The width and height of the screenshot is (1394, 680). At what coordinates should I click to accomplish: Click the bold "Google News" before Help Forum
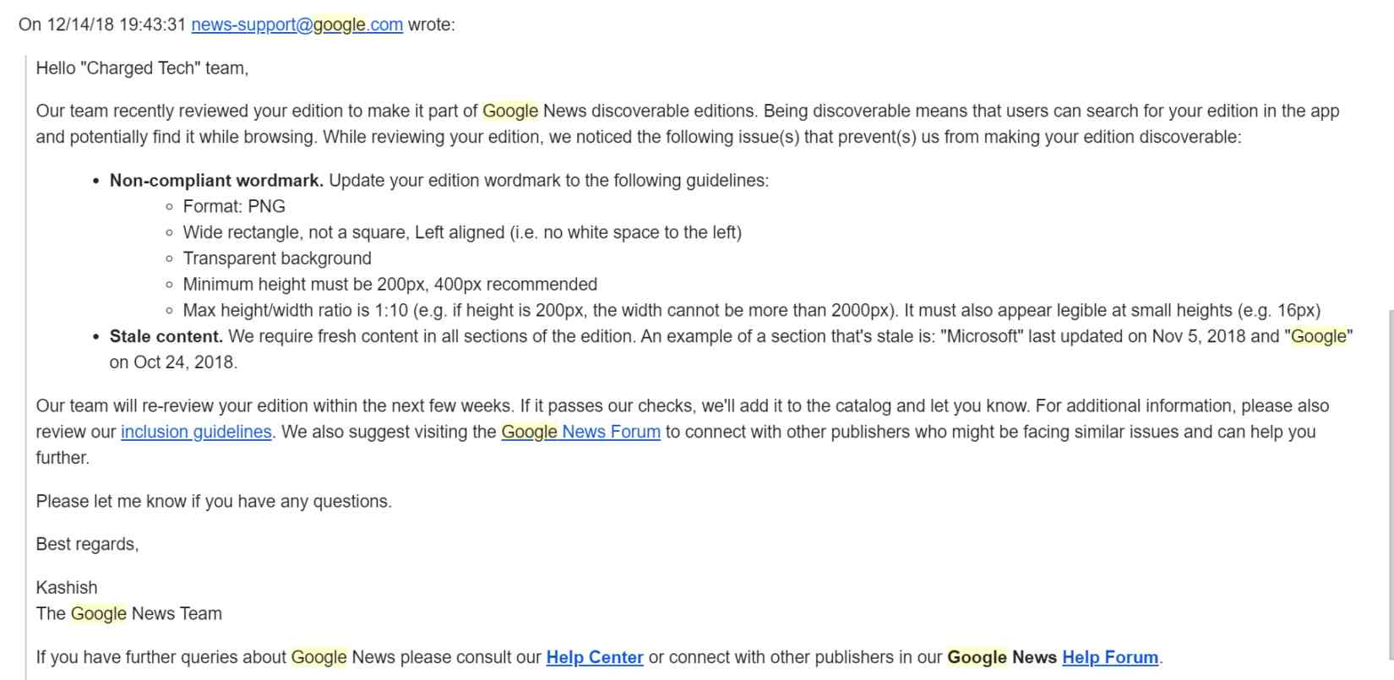(1001, 657)
